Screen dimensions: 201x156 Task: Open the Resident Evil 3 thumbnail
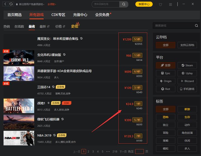[19, 57]
